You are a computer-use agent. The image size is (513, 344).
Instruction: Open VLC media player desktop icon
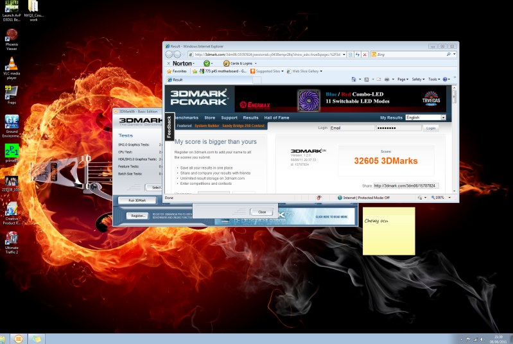pos(12,68)
